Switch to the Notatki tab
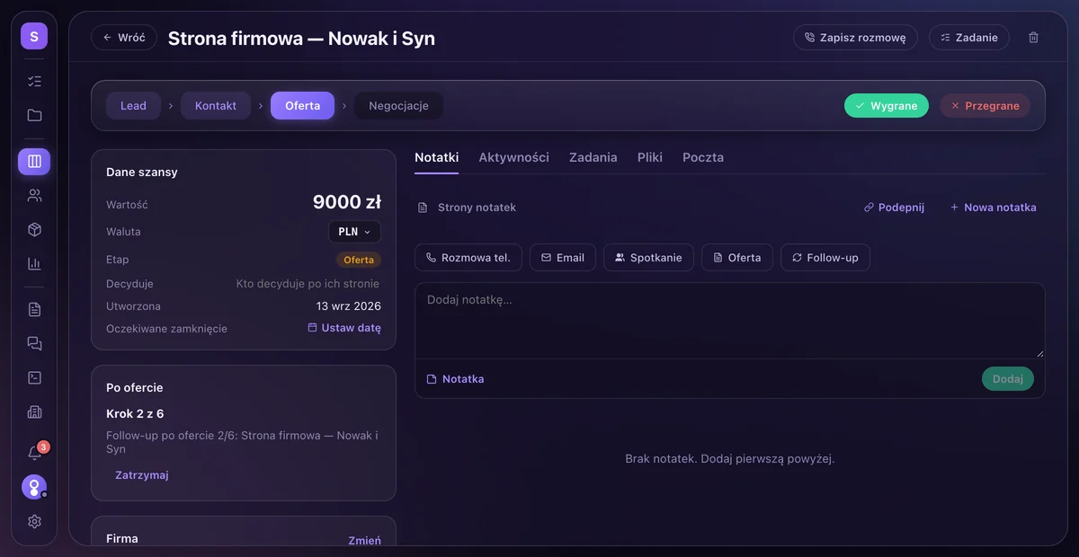 click(x=437, y=157)
